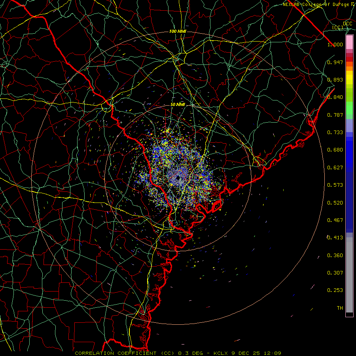Screen dimensions: 356x356
Task: Click the DCC product label
Action: point(347,24)
